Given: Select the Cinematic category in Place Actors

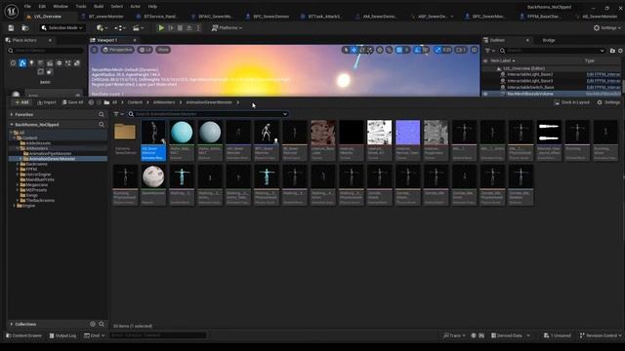Looking at the screenshot, I should tap(50, 62).
